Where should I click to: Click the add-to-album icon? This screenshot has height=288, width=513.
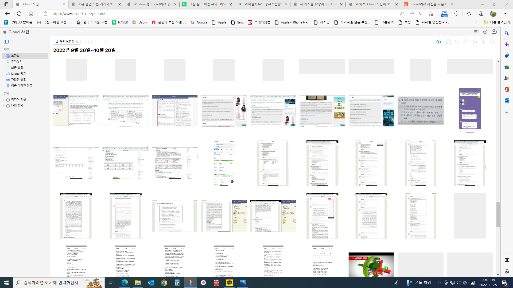pyautogui.click(x=448, y=42)
